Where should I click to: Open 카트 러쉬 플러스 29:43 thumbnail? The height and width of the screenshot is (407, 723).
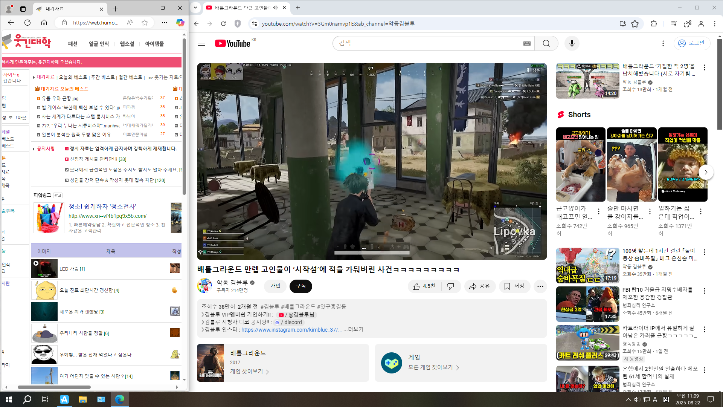point(587,343)
